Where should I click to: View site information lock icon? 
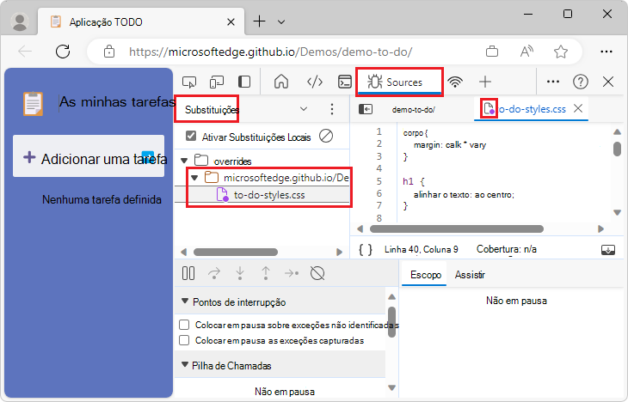point(109,52)
